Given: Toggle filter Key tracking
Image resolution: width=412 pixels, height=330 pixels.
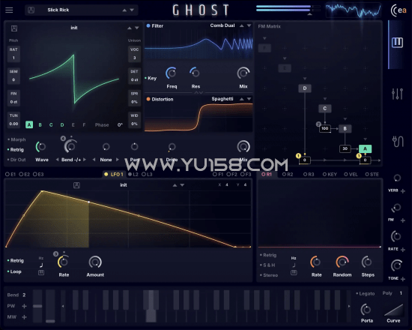Looking at the screenshot, I should [x=151, y=78].
